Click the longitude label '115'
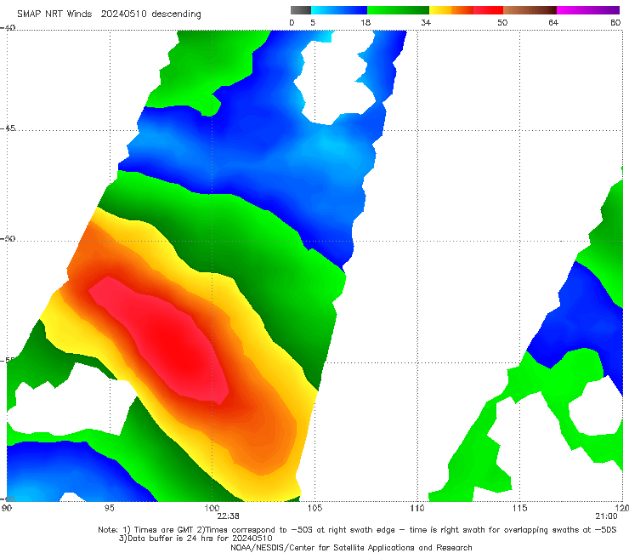Screen dimensions: 629x553 pos(519,509)
